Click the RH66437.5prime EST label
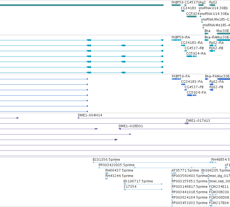The width and height of the screenshot is (230, 207). click(x=119, y=170)
